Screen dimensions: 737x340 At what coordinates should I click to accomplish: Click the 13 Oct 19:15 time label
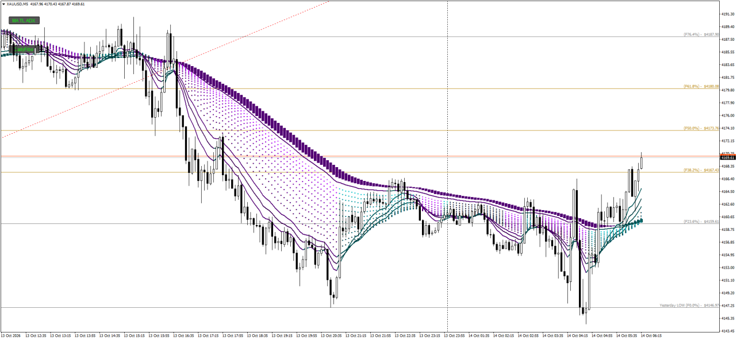(283, 335)
